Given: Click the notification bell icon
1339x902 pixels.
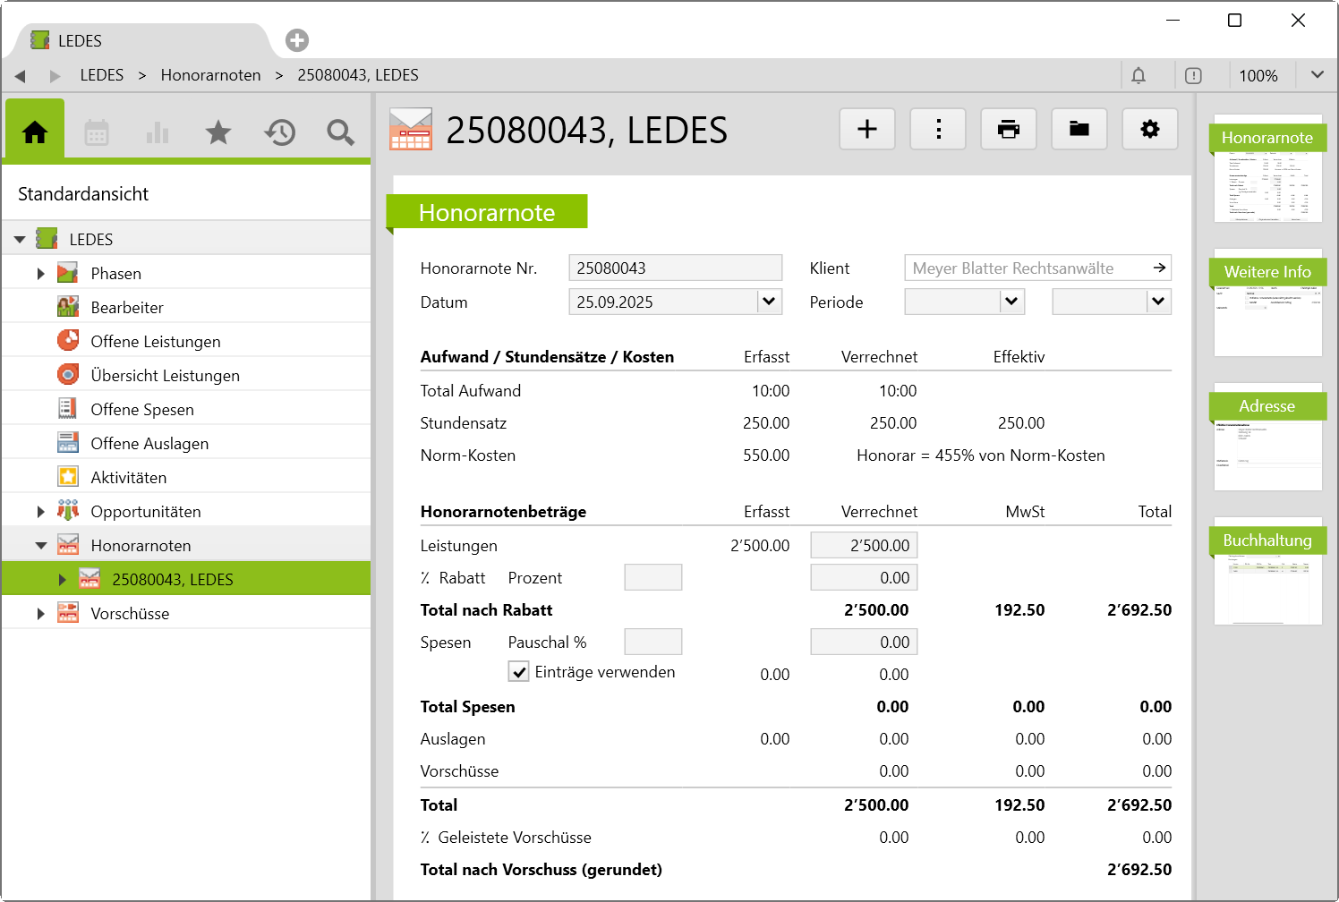Looking at the screenshot, I should (x=1138, y=76).
